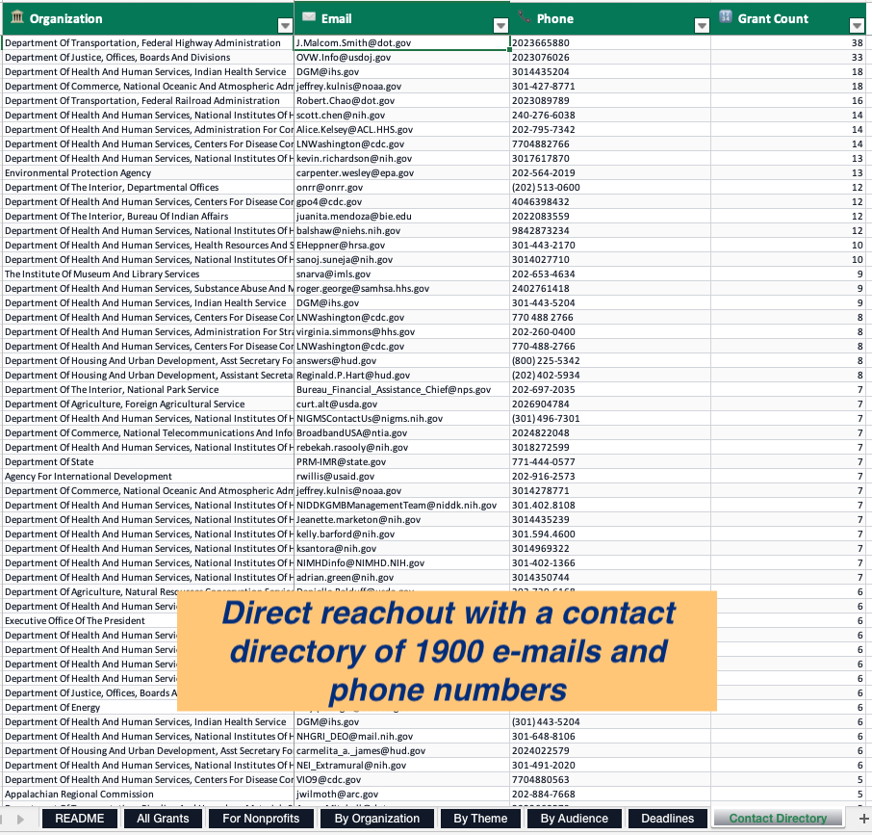Select the Environmental Protection Agency cell

click(148, 173)
